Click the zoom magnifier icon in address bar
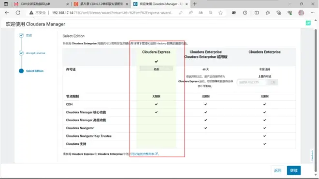This screenshot has width=319, height=179. pyautogui.click(x=211, y=13)
